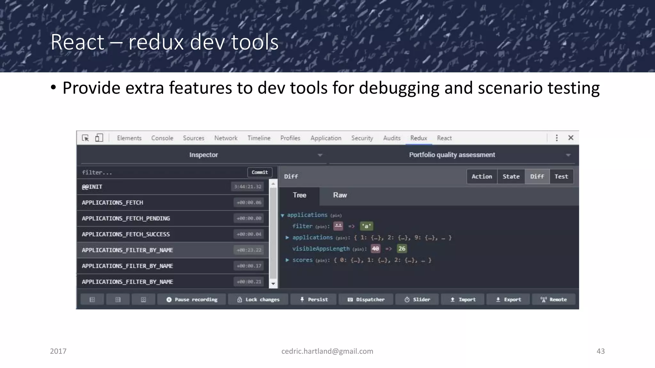Click the action list scrollbar down arrow

pyautogui.click(x=273, y=284)
